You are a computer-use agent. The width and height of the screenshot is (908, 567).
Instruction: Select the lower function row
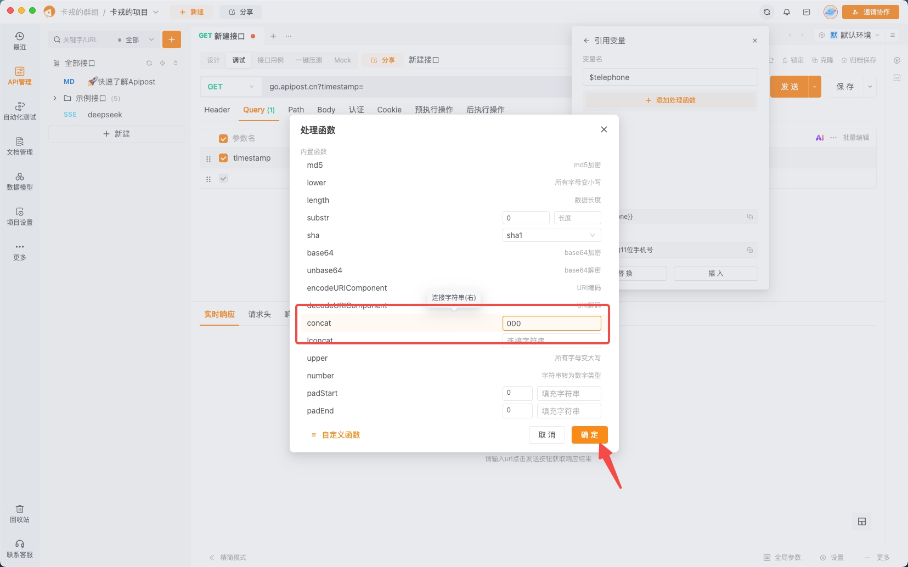[x=454, y=183]
